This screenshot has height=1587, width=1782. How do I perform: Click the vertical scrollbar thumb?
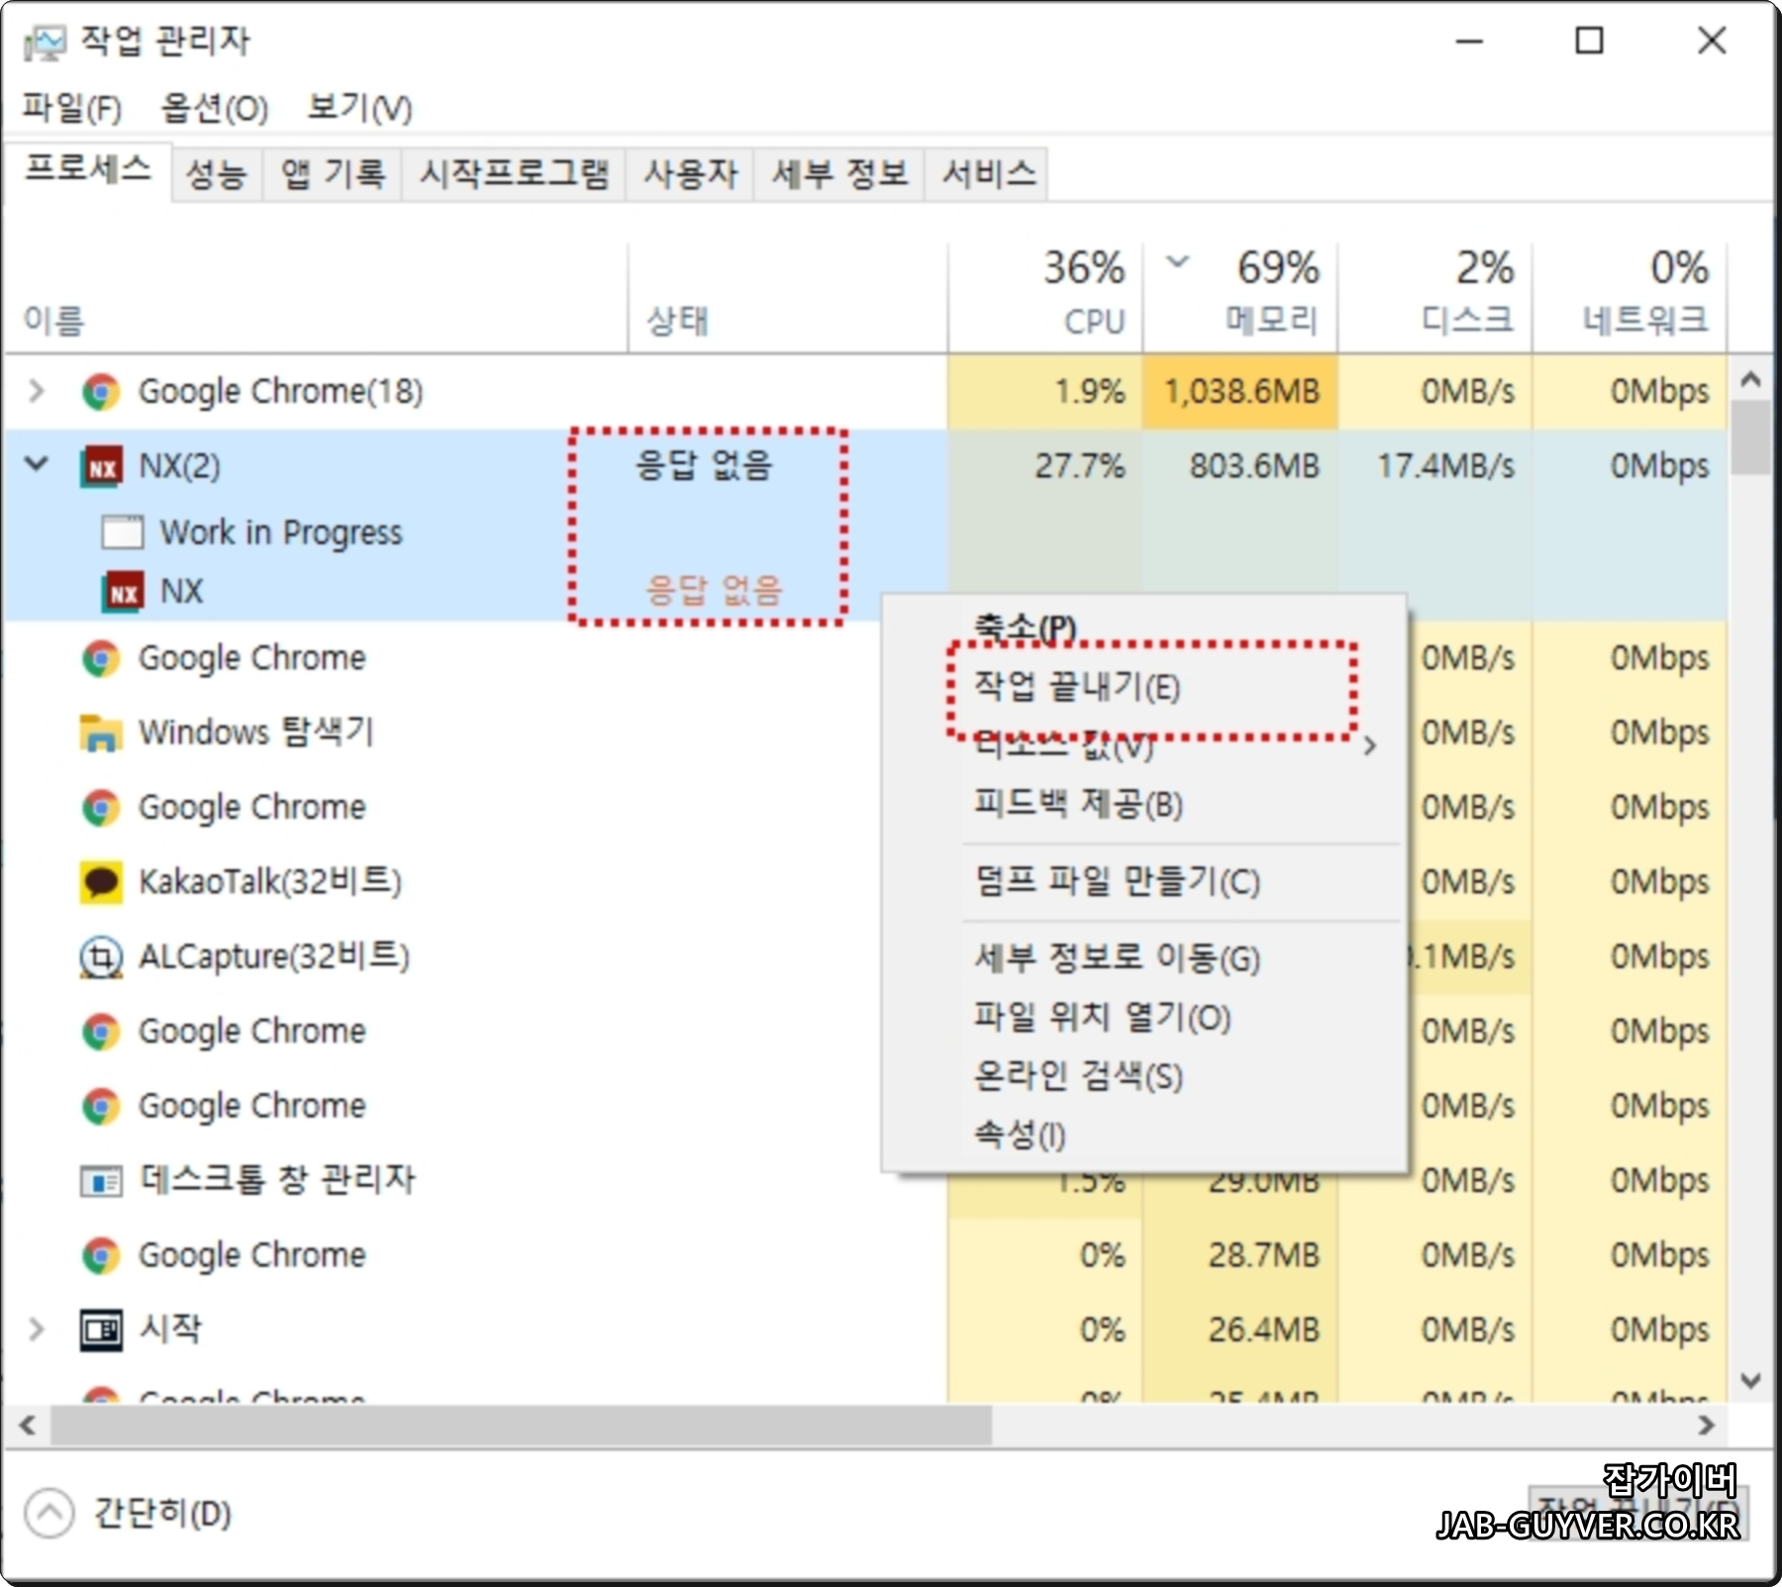[x=1750, y=438]
